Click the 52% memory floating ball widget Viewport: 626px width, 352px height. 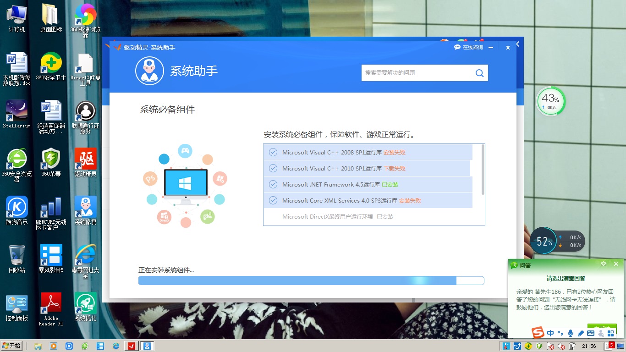pyautogui.click(x=544, y=242)
